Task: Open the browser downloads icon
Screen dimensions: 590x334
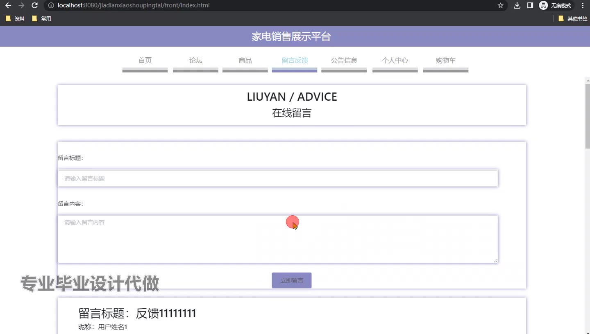Action: point(517,5)
